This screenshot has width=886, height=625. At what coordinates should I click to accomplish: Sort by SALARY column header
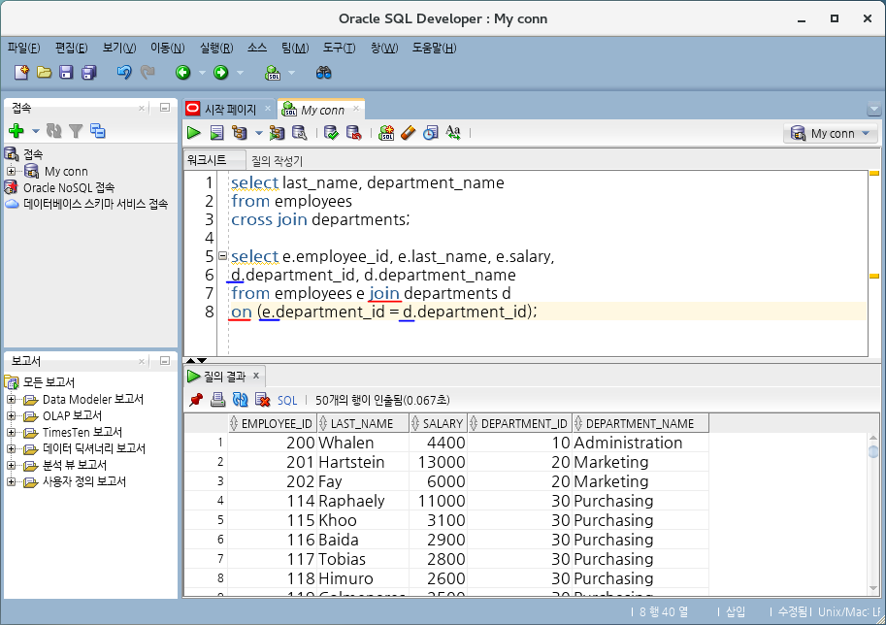[x=438, y=423]
